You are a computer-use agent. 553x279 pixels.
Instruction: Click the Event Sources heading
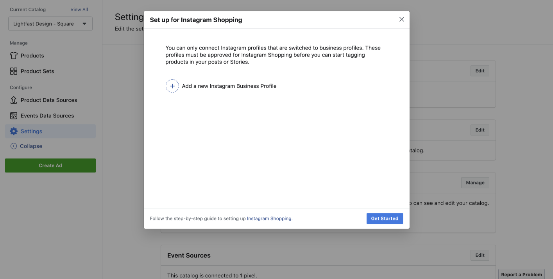click(x=189, y=255)
